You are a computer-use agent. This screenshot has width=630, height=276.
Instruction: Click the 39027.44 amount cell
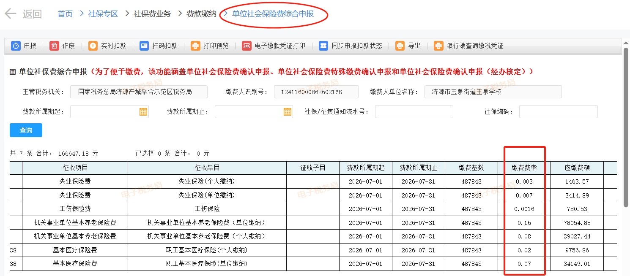577,236
